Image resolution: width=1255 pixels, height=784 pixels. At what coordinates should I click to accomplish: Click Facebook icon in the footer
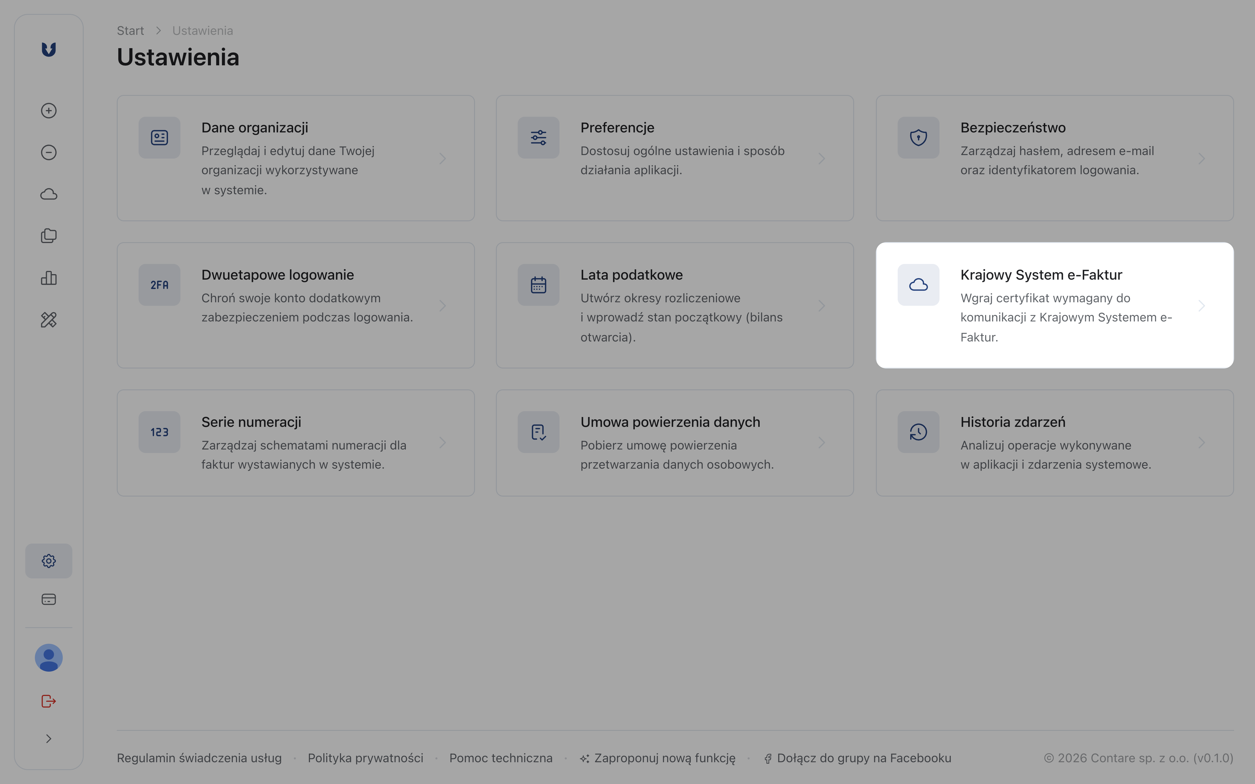pos(768,758)
